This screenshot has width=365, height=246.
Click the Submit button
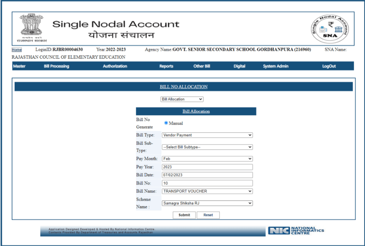point(184,215)
